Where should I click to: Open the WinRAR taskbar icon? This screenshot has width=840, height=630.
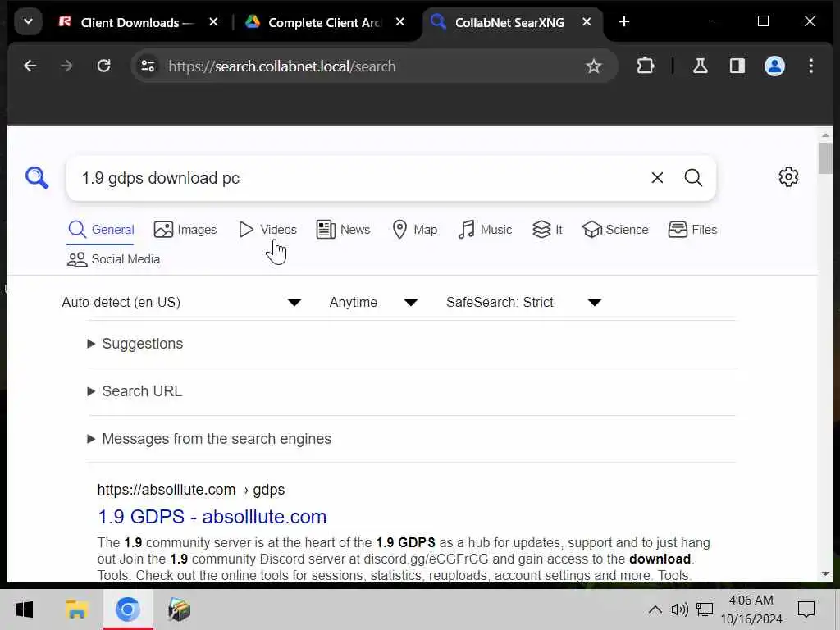pos(179,609)
